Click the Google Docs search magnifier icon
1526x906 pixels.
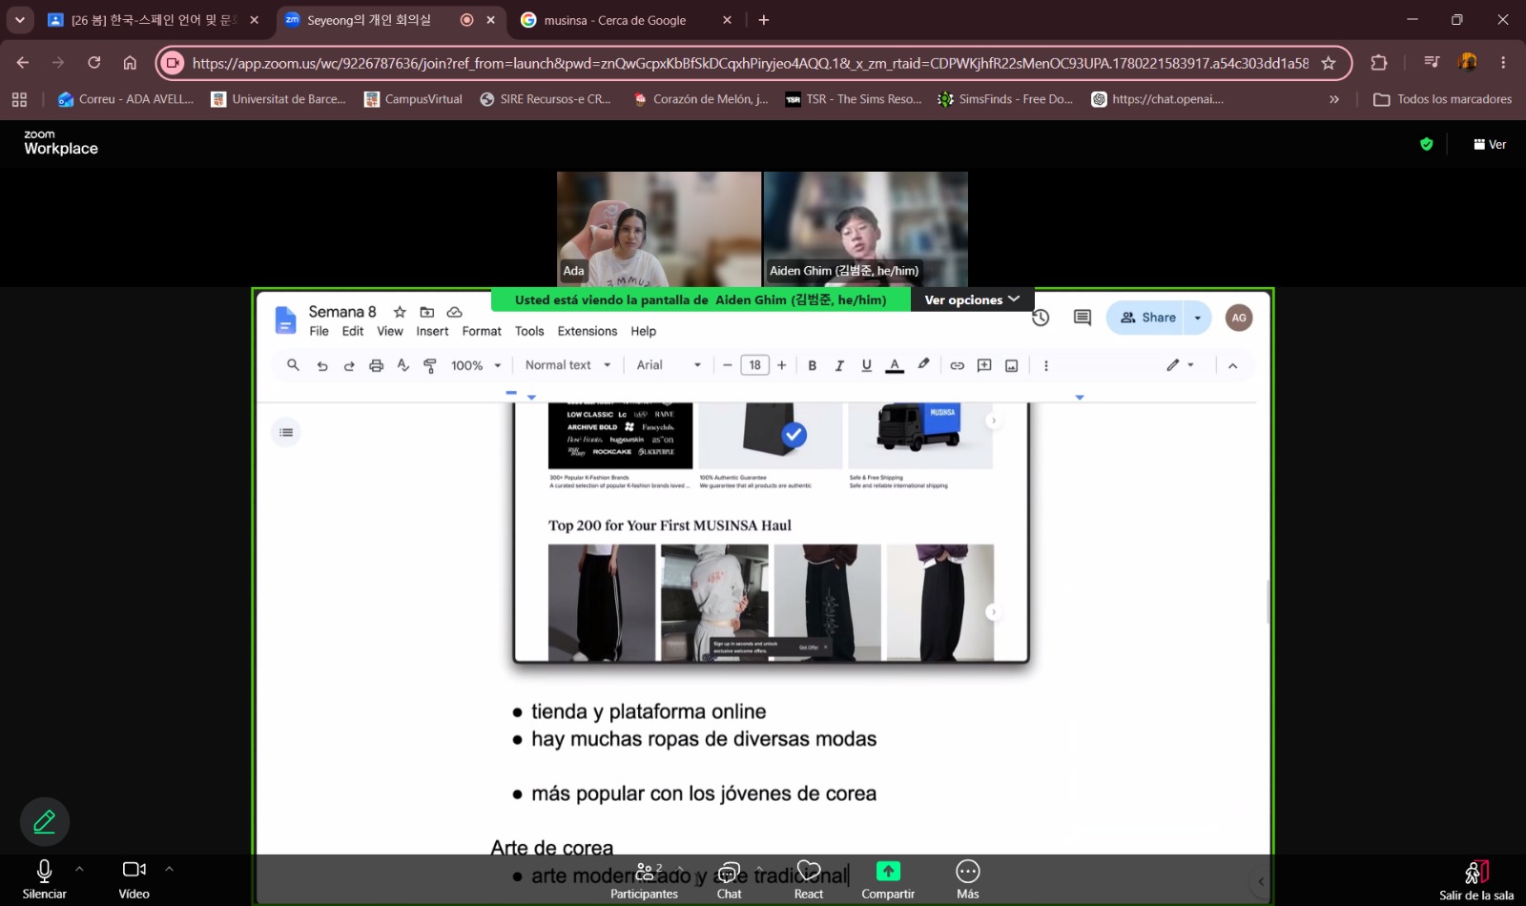pos(293,365)
